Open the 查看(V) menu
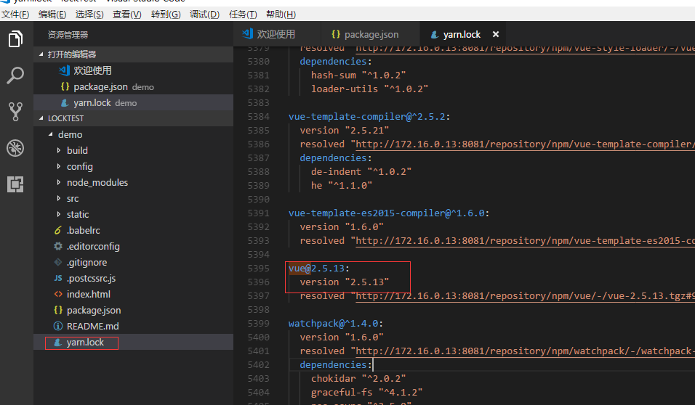The width and height of the screenshot is (695, 405). [126, 15]
